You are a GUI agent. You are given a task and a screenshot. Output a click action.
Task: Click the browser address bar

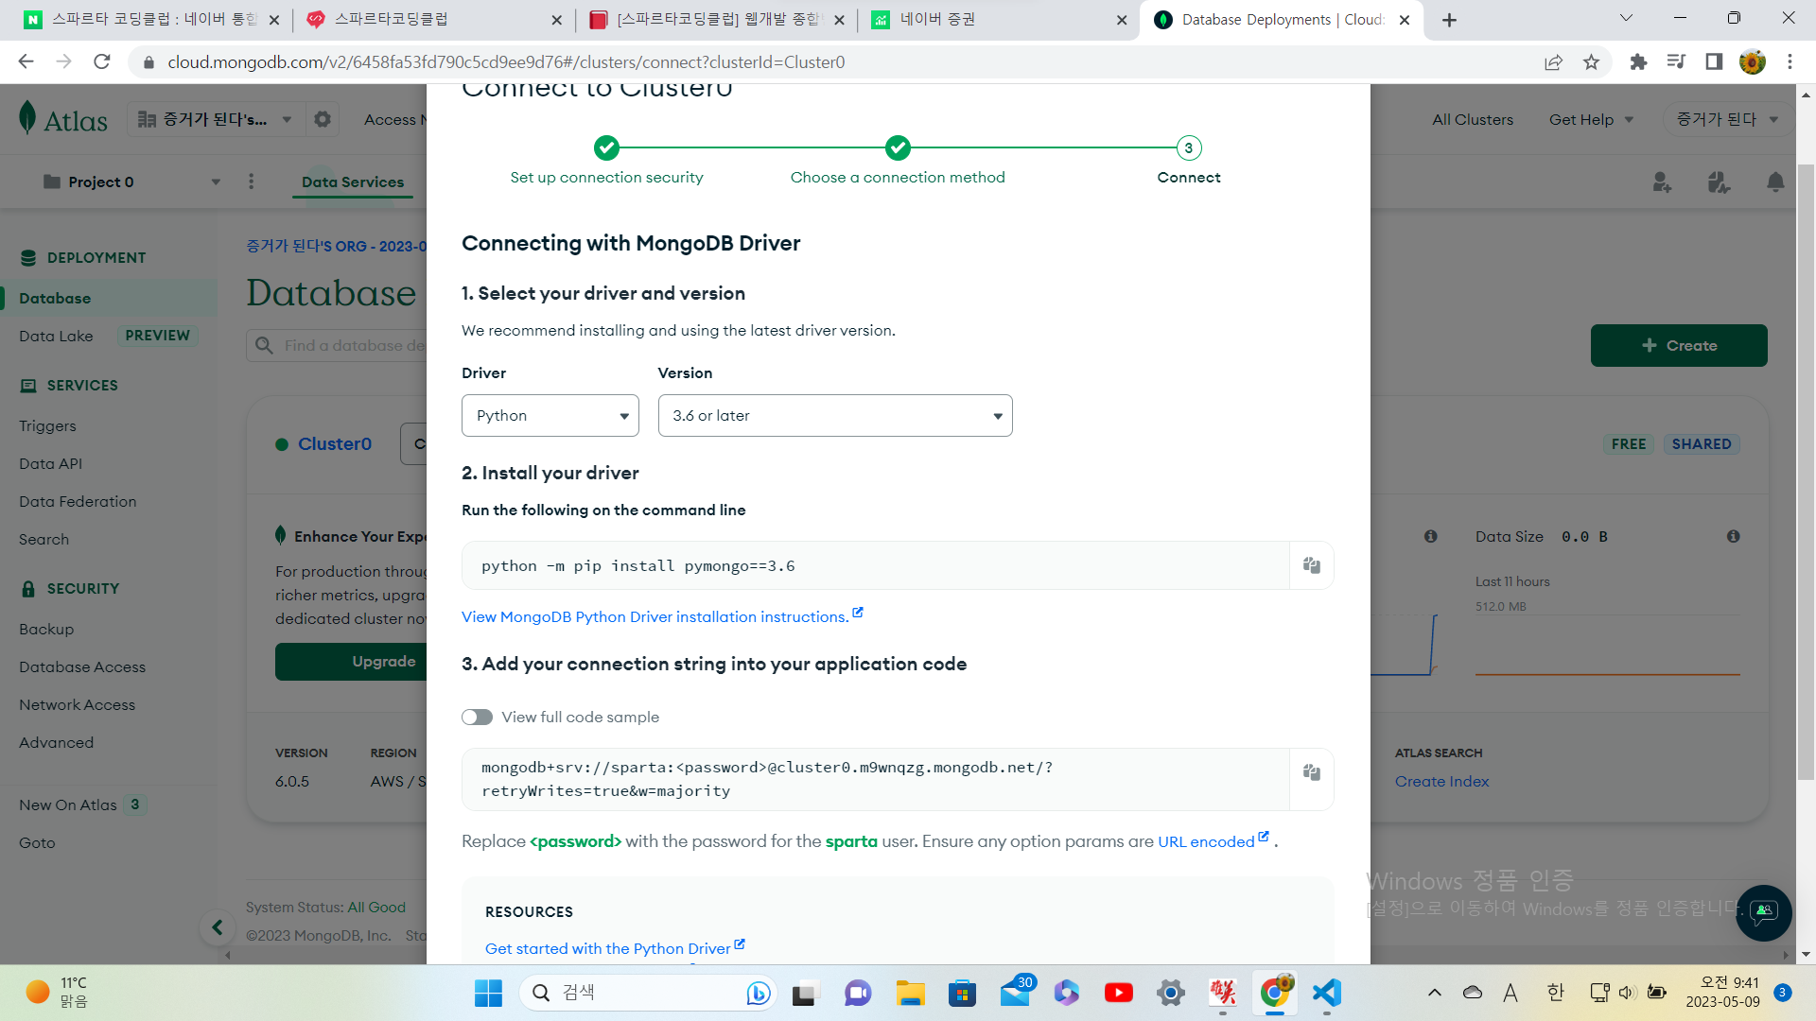coord(832,62)
